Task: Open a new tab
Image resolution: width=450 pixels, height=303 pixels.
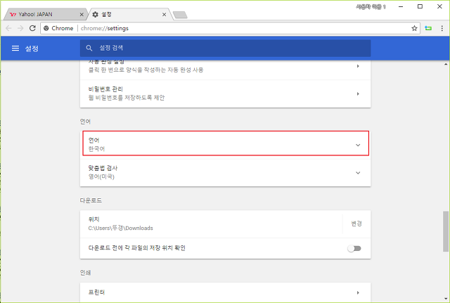Action: coord(180,15)
